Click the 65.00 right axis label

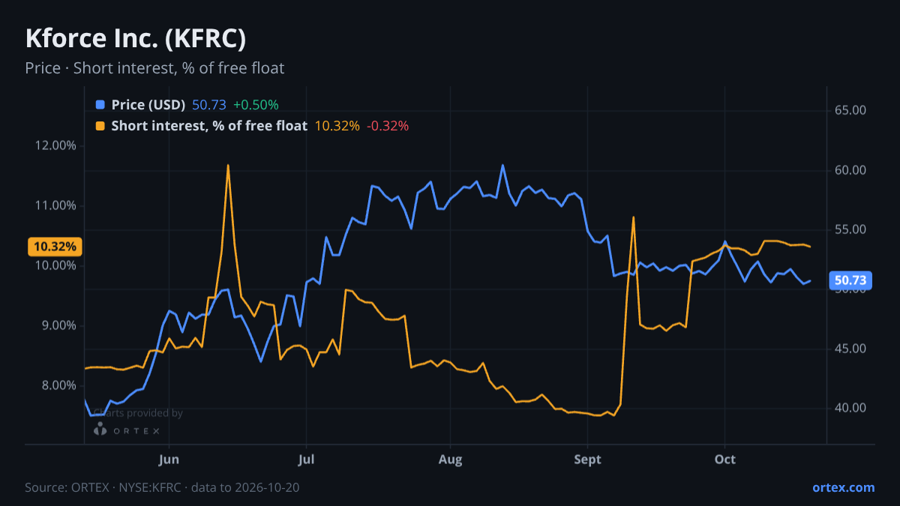click(850, 110)
